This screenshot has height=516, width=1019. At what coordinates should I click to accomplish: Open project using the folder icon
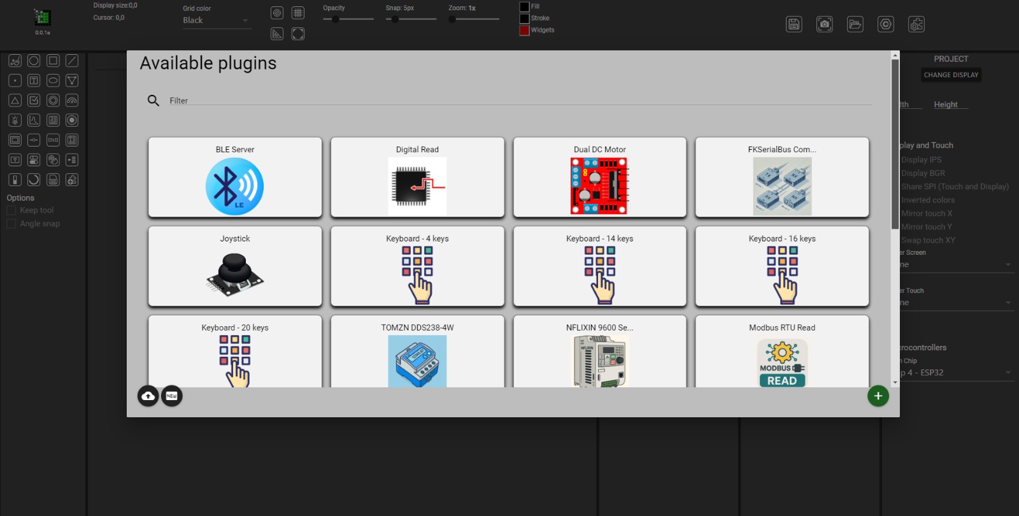pos(855,24)
